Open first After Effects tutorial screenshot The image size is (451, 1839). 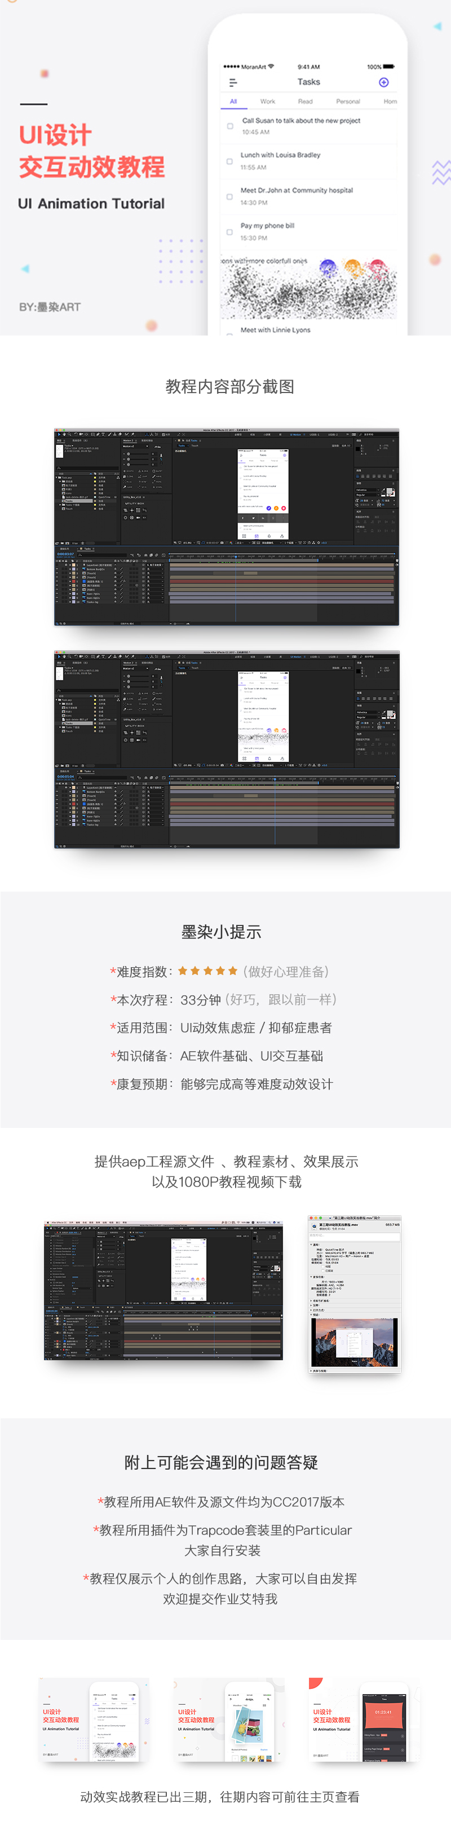click(227, 527)
